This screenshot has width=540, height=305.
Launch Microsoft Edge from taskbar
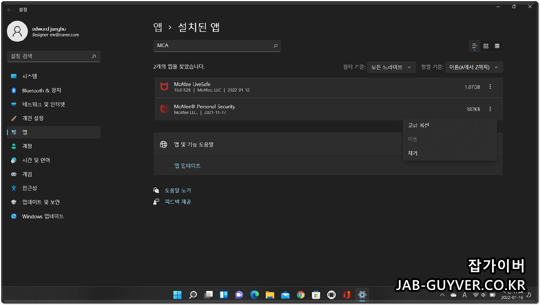(x=254, y=295)
